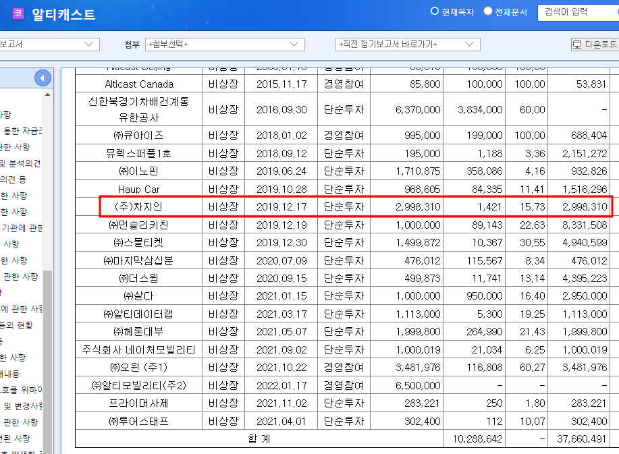Click the 첨부 label
This screenshot has height=454, width=619.
pyautogui.click(x=132, y=45)
